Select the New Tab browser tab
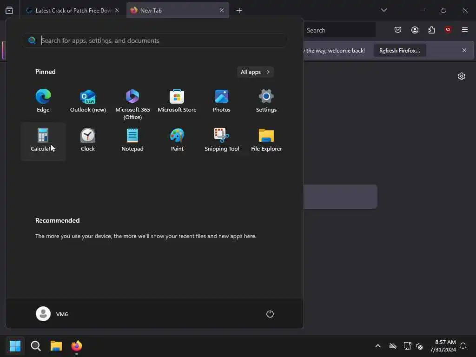The height and width of the screenshot is (357, 476). coord(178,10)
